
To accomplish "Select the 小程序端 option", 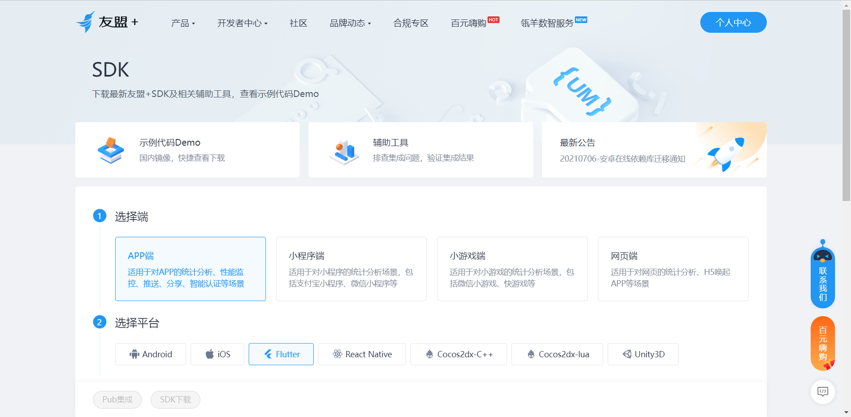I will pyautogui.click(x=351, y=268).
